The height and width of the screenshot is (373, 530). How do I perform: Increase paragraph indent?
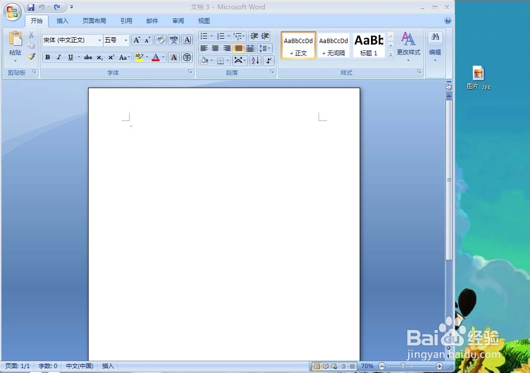[266, 36]
